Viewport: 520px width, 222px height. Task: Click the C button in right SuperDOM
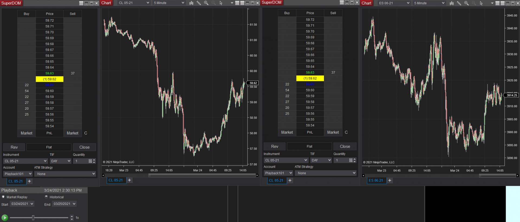(346, 132)
